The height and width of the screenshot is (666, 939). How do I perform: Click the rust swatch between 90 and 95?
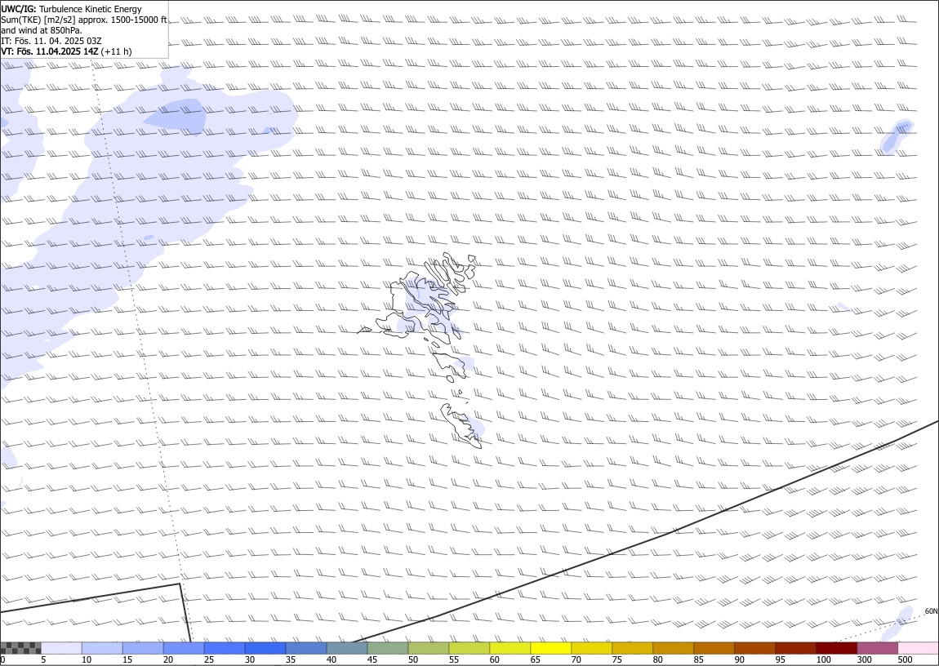tap(754, 648)
